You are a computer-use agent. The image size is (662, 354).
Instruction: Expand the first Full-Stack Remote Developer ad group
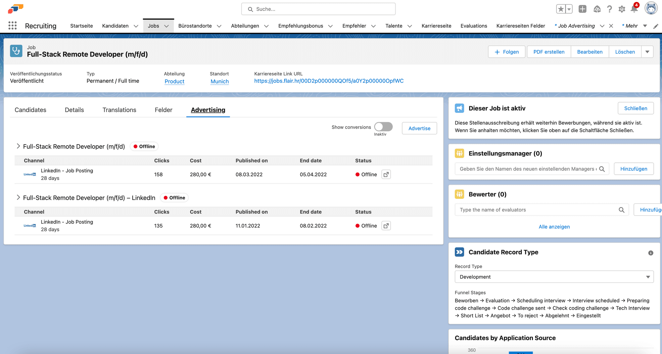pyautogui.click(x=18, y=146)
